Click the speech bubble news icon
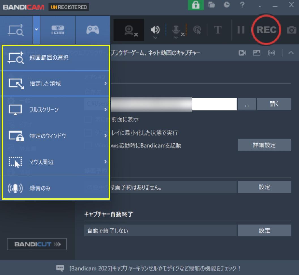299x275 pixels. (x=60, y=268)
